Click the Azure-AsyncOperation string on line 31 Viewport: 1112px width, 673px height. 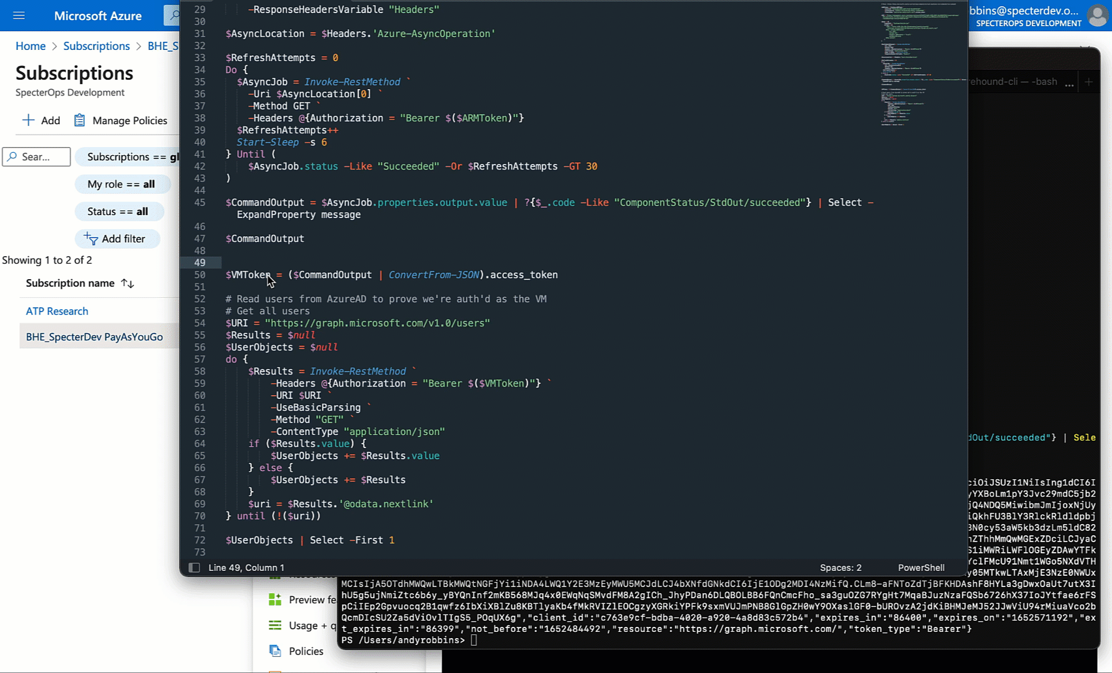[x=434, y=34]
